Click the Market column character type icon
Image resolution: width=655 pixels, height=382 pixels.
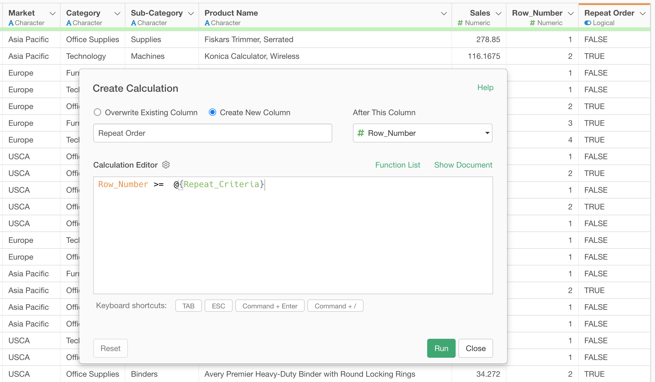(x=11, y=23)
